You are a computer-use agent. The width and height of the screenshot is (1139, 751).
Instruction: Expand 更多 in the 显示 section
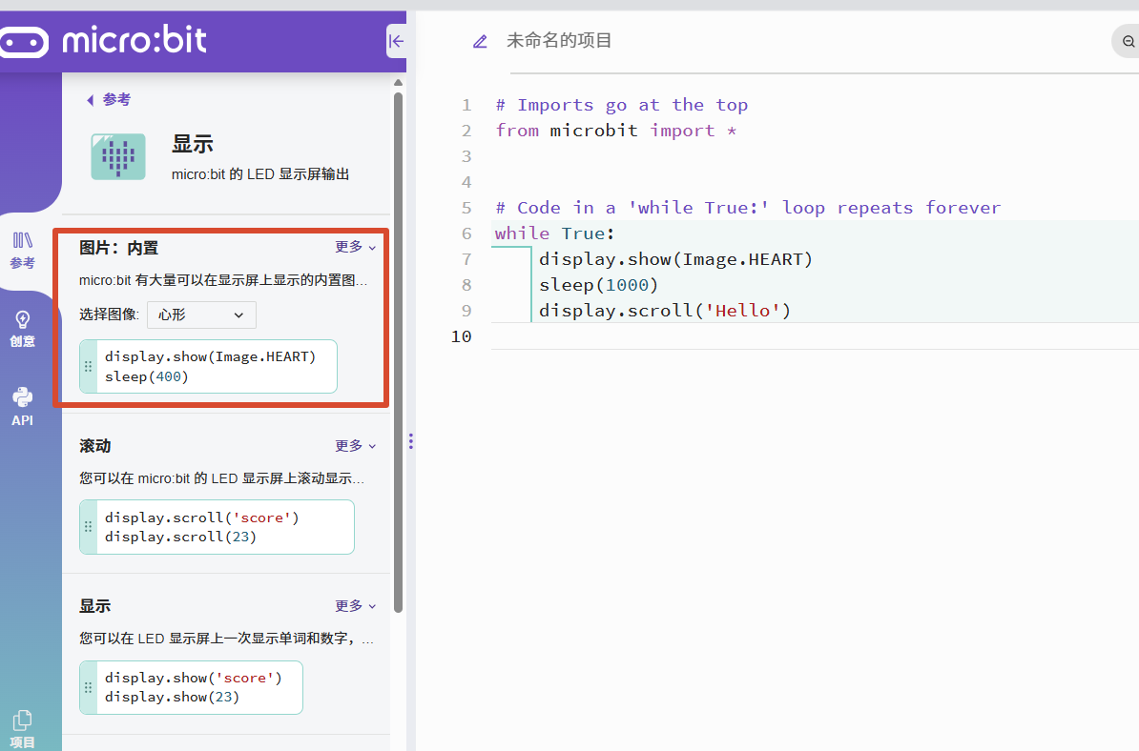point(355,606)
